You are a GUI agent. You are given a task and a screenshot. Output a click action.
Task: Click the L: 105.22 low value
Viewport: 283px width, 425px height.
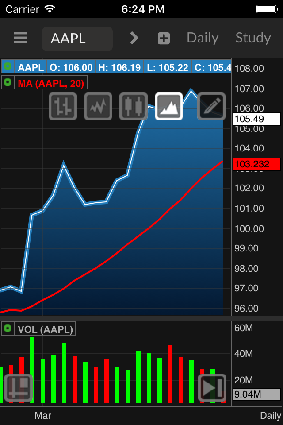click(167, 67)
